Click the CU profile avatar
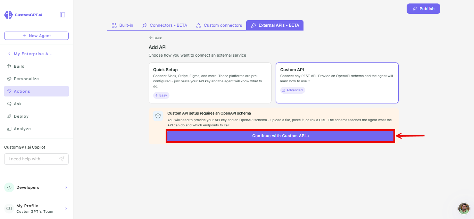Screen dimensions: 474x219 [9, 209]
